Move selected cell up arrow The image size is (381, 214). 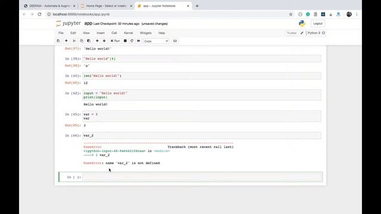[x=97, y=41]
